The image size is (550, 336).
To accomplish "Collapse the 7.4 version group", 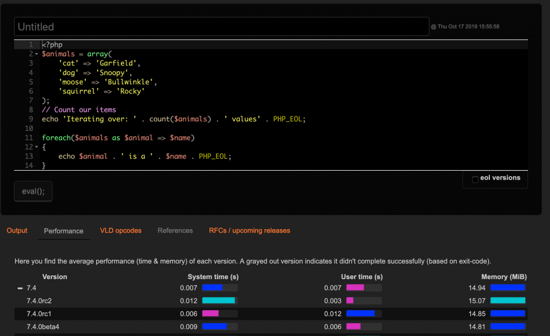I will 20,288.
